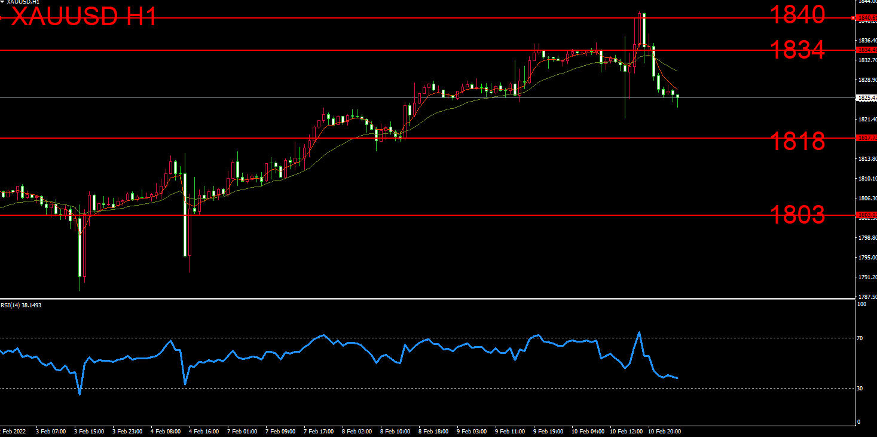Click the RSI 30 level value on scale
877x437 pixels.
(x=860, y=389)
